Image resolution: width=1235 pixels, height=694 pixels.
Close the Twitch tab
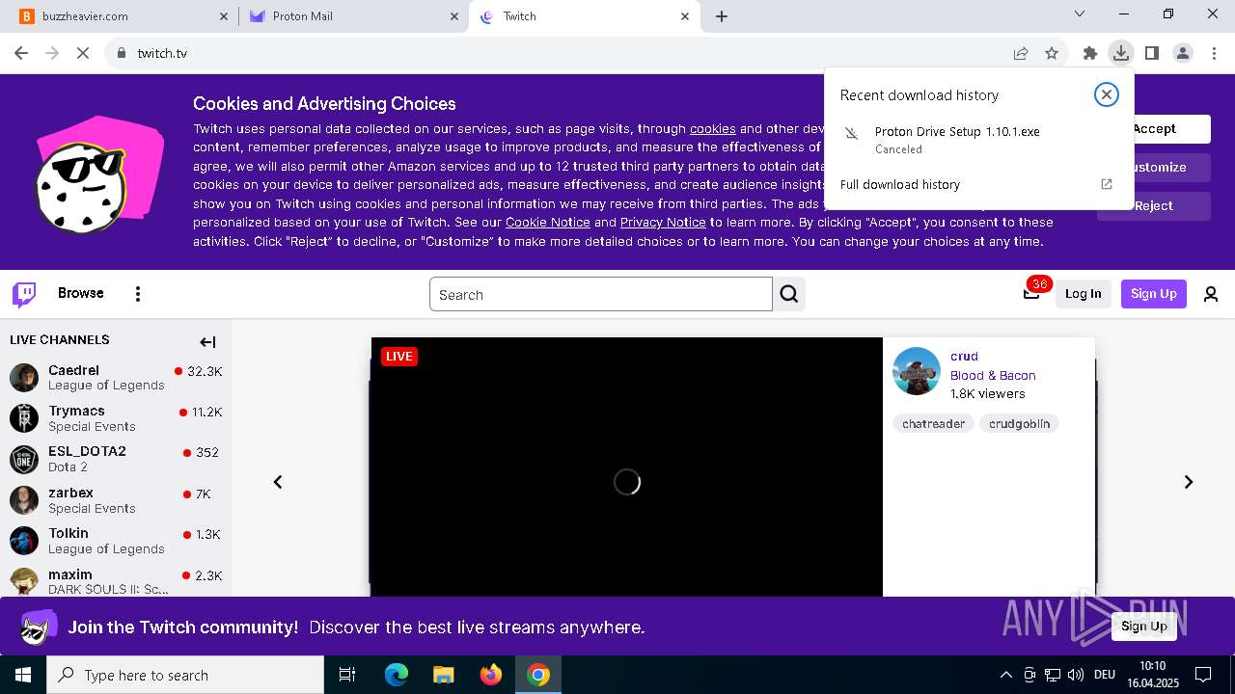(686, 16)
